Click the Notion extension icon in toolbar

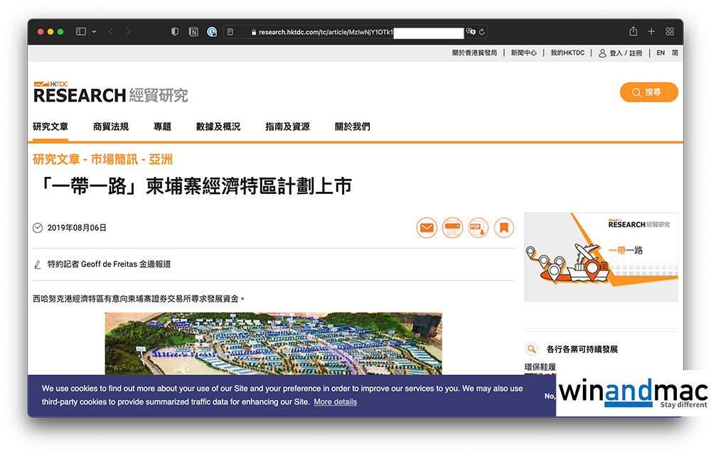click(x=193, y=32)
